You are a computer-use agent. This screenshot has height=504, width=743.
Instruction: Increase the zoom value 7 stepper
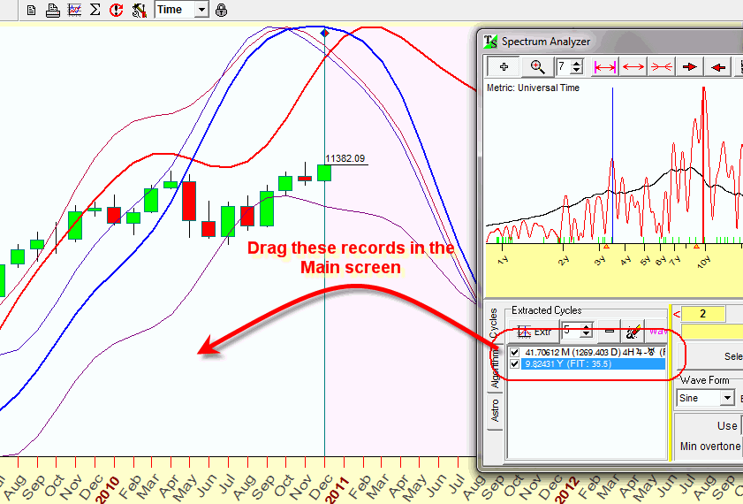[x=577, y=63]
